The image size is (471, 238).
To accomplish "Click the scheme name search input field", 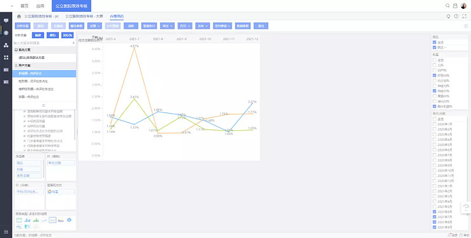I will point(42,43).
